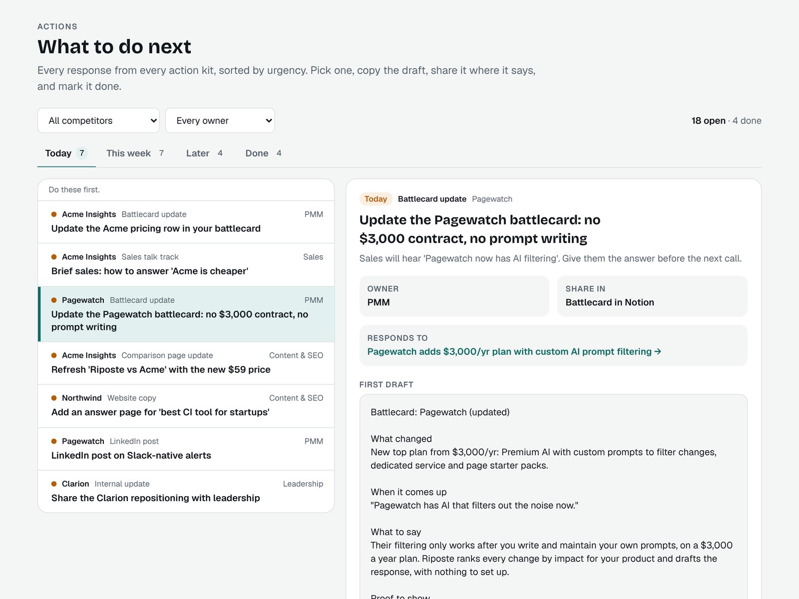
Task: Open 'LinkedIn post on Slack-native alerts' action
Action: 186,449
